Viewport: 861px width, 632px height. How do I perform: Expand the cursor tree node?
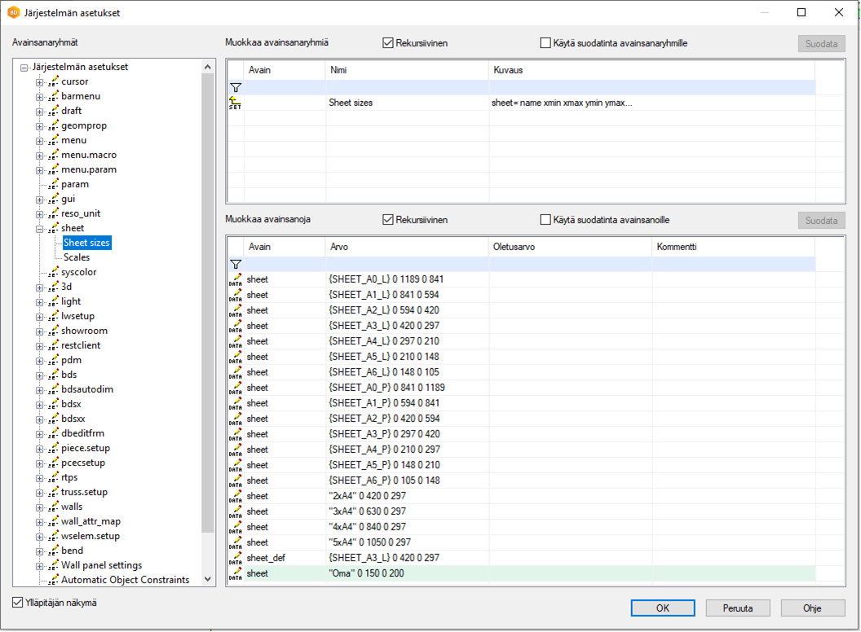click(39, 82)
